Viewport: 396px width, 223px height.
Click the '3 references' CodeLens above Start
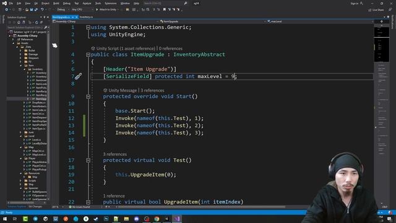click(x=152, y=90)
